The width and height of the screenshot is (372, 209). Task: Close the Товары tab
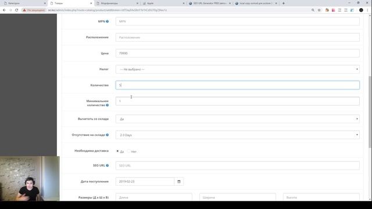coord(91,3)
